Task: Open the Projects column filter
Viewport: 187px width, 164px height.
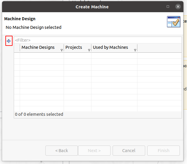Action: click(89, 50)
